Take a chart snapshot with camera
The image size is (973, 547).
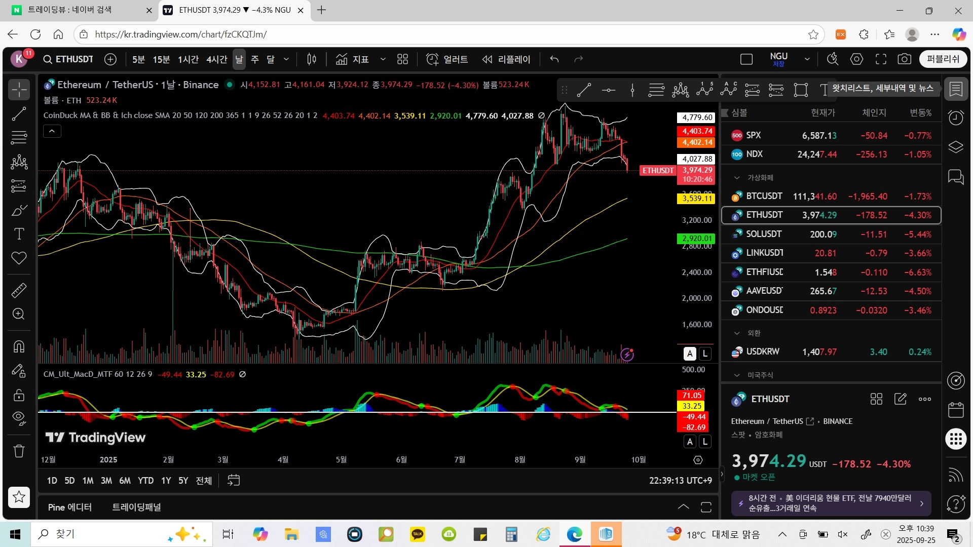tap(905, 59)
